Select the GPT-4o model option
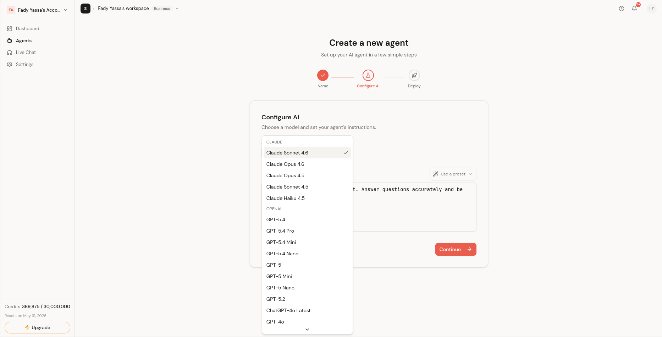This screenshot has height=337, width=662. pos(307,322)
